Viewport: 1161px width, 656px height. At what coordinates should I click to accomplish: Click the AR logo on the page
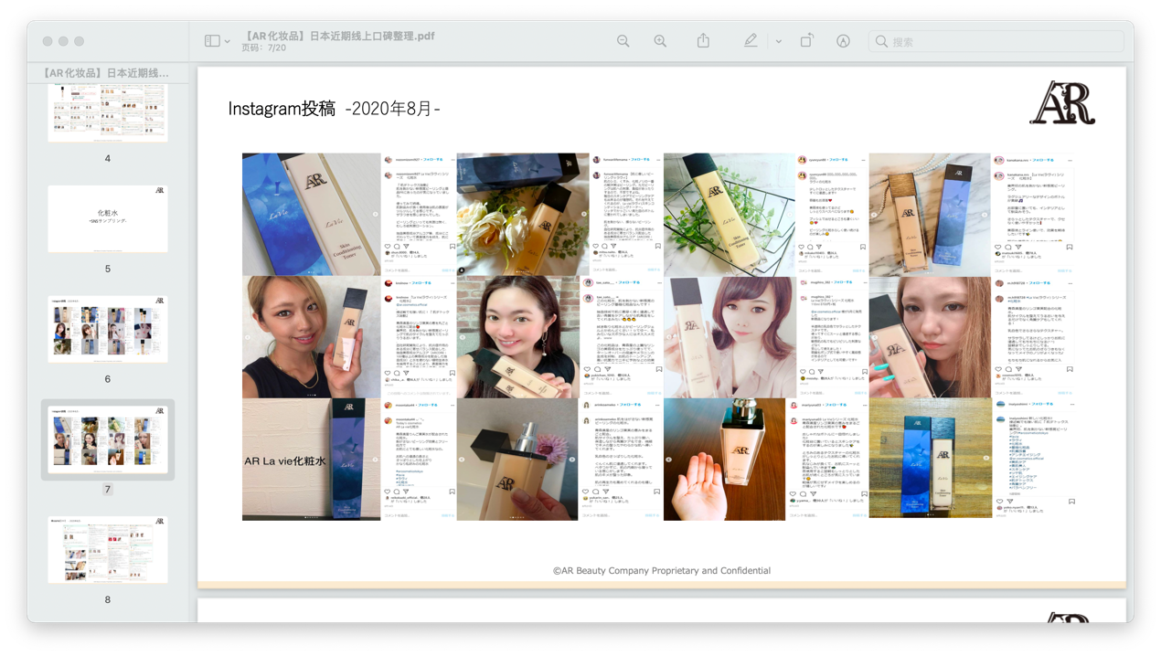click(x=1061, y=102)
